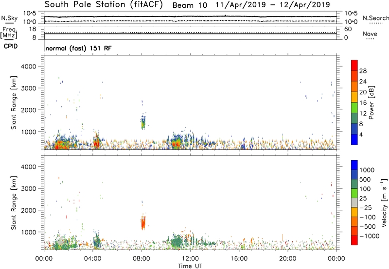Image resolution: width=389 pixels, height=269 pixels.
Task: Click the '16' power scale value
Action: pos(363,103)
